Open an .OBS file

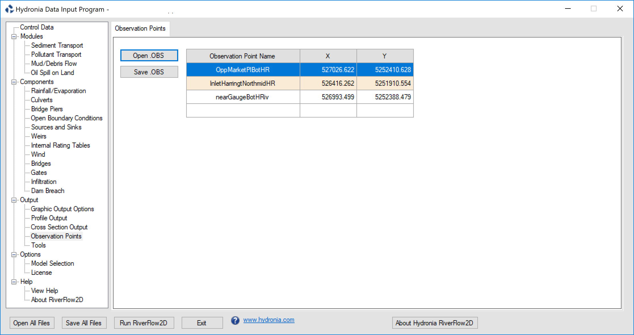click(149, 55)
